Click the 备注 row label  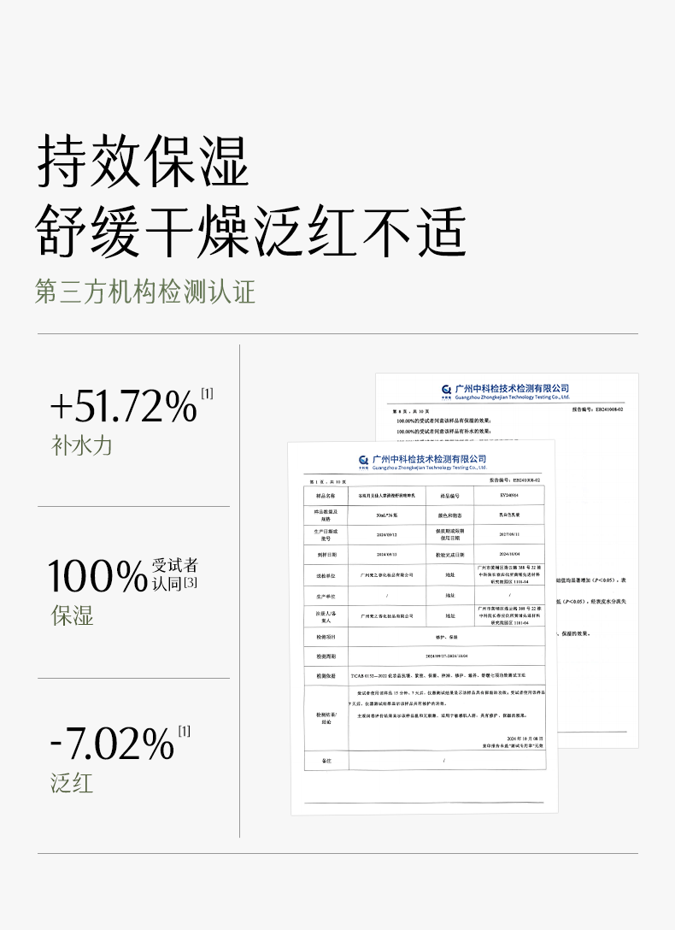pyautogui.click(x=326, y=761)
